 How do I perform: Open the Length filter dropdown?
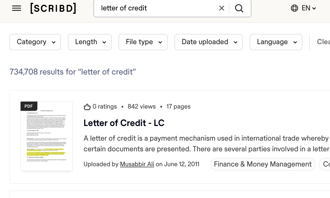[x=90, y=42]
